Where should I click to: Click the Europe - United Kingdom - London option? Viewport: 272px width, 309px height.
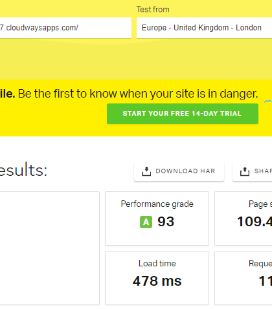(x=201, y=28)
